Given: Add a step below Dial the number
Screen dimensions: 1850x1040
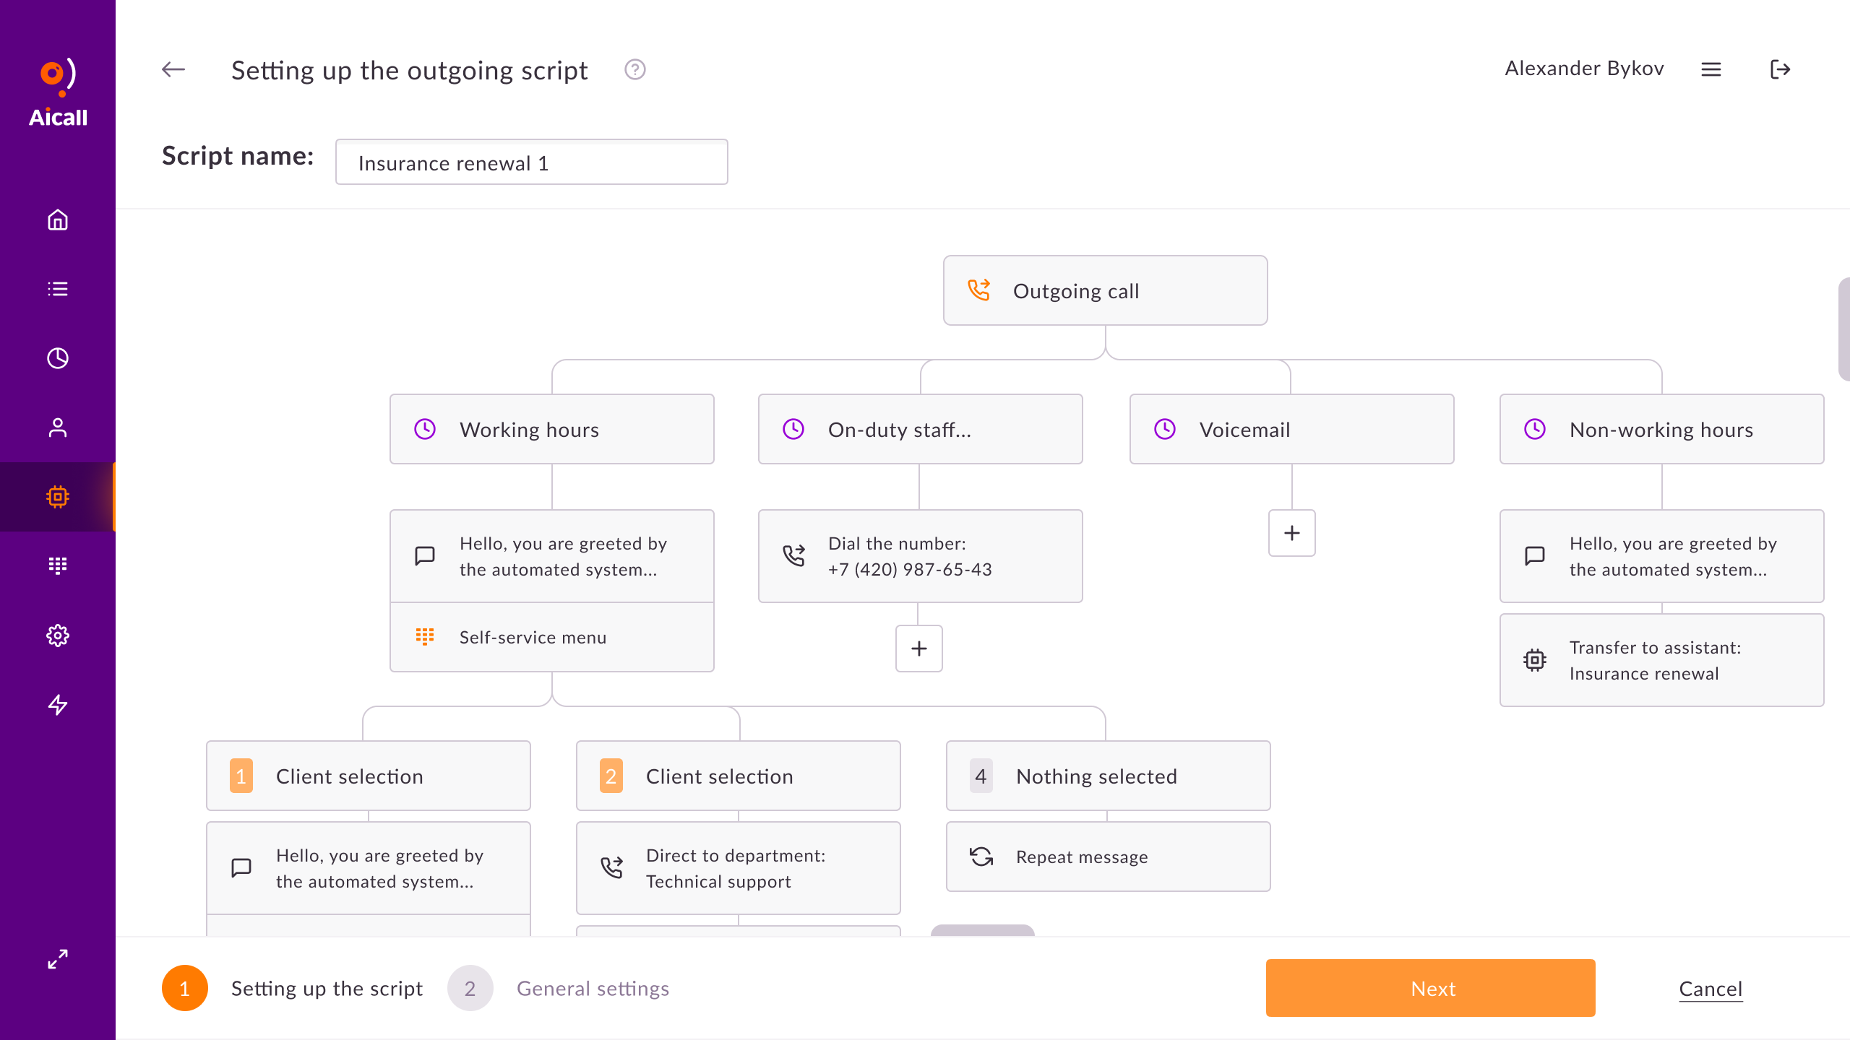Looking at the screenshot, I should point(918,649).
